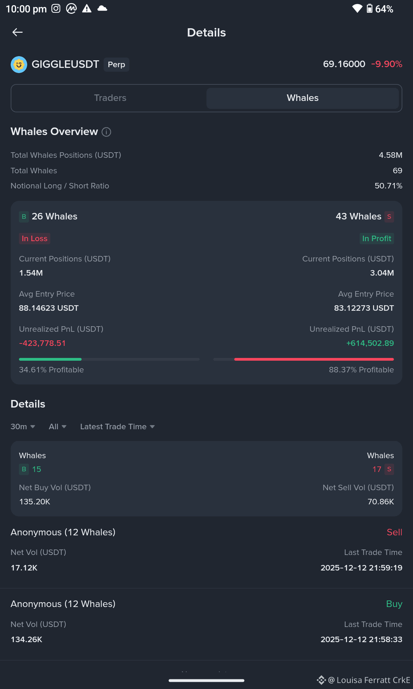Tap the B badge next to 15
413x689 pixels.
[24, 469]
